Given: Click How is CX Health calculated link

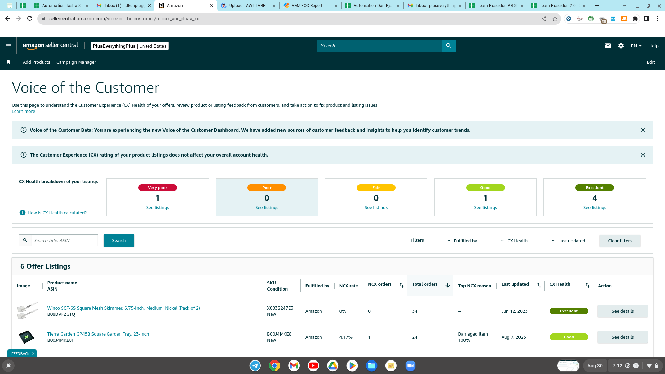Looking at the screenshot, I should (57, 213).
